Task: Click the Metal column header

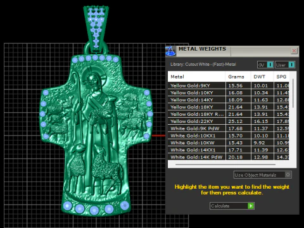Action: (196, 77)
